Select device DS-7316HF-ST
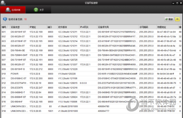 click(x=18, y=60)
